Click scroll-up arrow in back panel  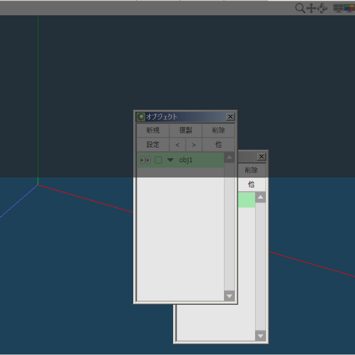click(x=261, y=197)
